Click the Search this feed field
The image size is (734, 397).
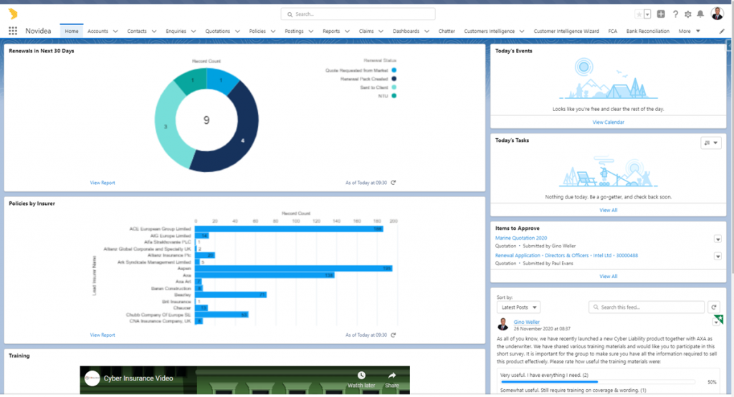click(x=647, y=307)
